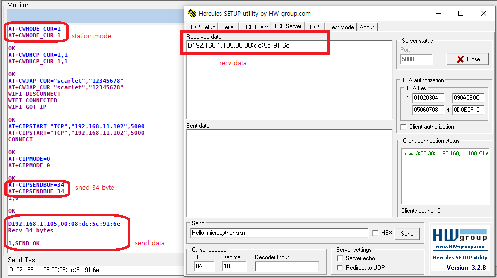Select the client entry 192.168.11.100 in connection status

(445, 153)
